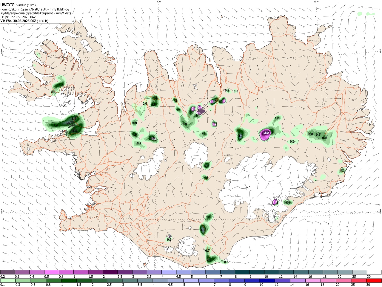382x287 pixels.
Task: Click the greyish-purple swatch at 0.2 in the upper scale
Action: 7,272
